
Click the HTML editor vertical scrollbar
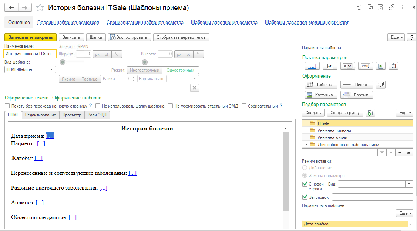tap(286, 171)
